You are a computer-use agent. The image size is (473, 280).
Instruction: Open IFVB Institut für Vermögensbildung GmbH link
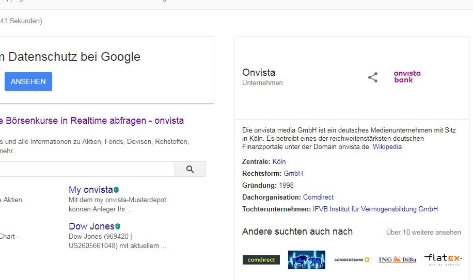click(375, 209)
